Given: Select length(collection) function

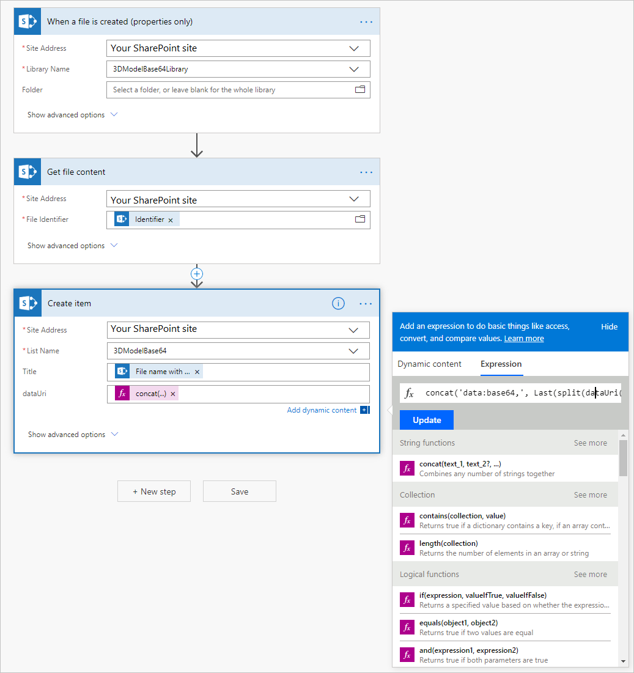Looking at the screenshot, I should (x=505, y=548).
